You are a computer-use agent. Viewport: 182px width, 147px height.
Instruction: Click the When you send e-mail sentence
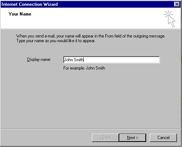pos(90,36)
